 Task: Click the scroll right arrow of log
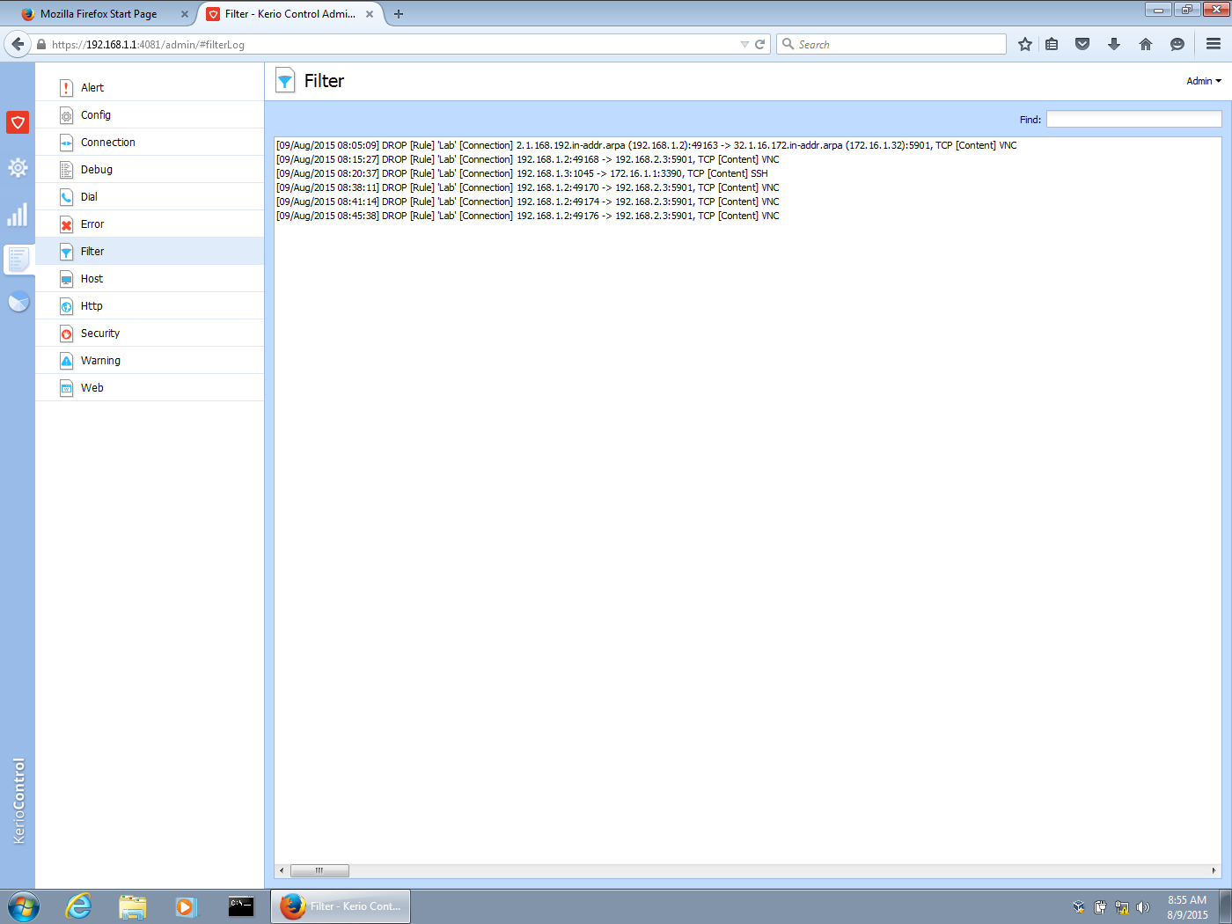pos(1214,870)
